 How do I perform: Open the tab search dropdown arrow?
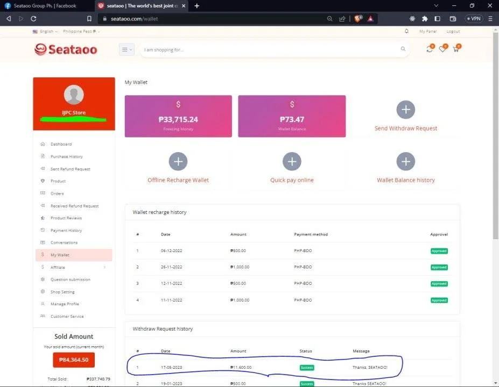coord(437,6)
